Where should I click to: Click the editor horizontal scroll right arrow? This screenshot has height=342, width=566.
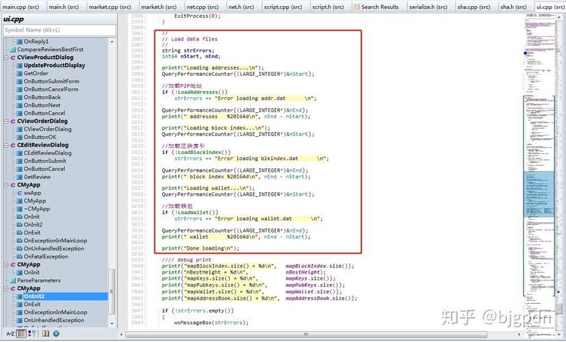pos(519,334)
